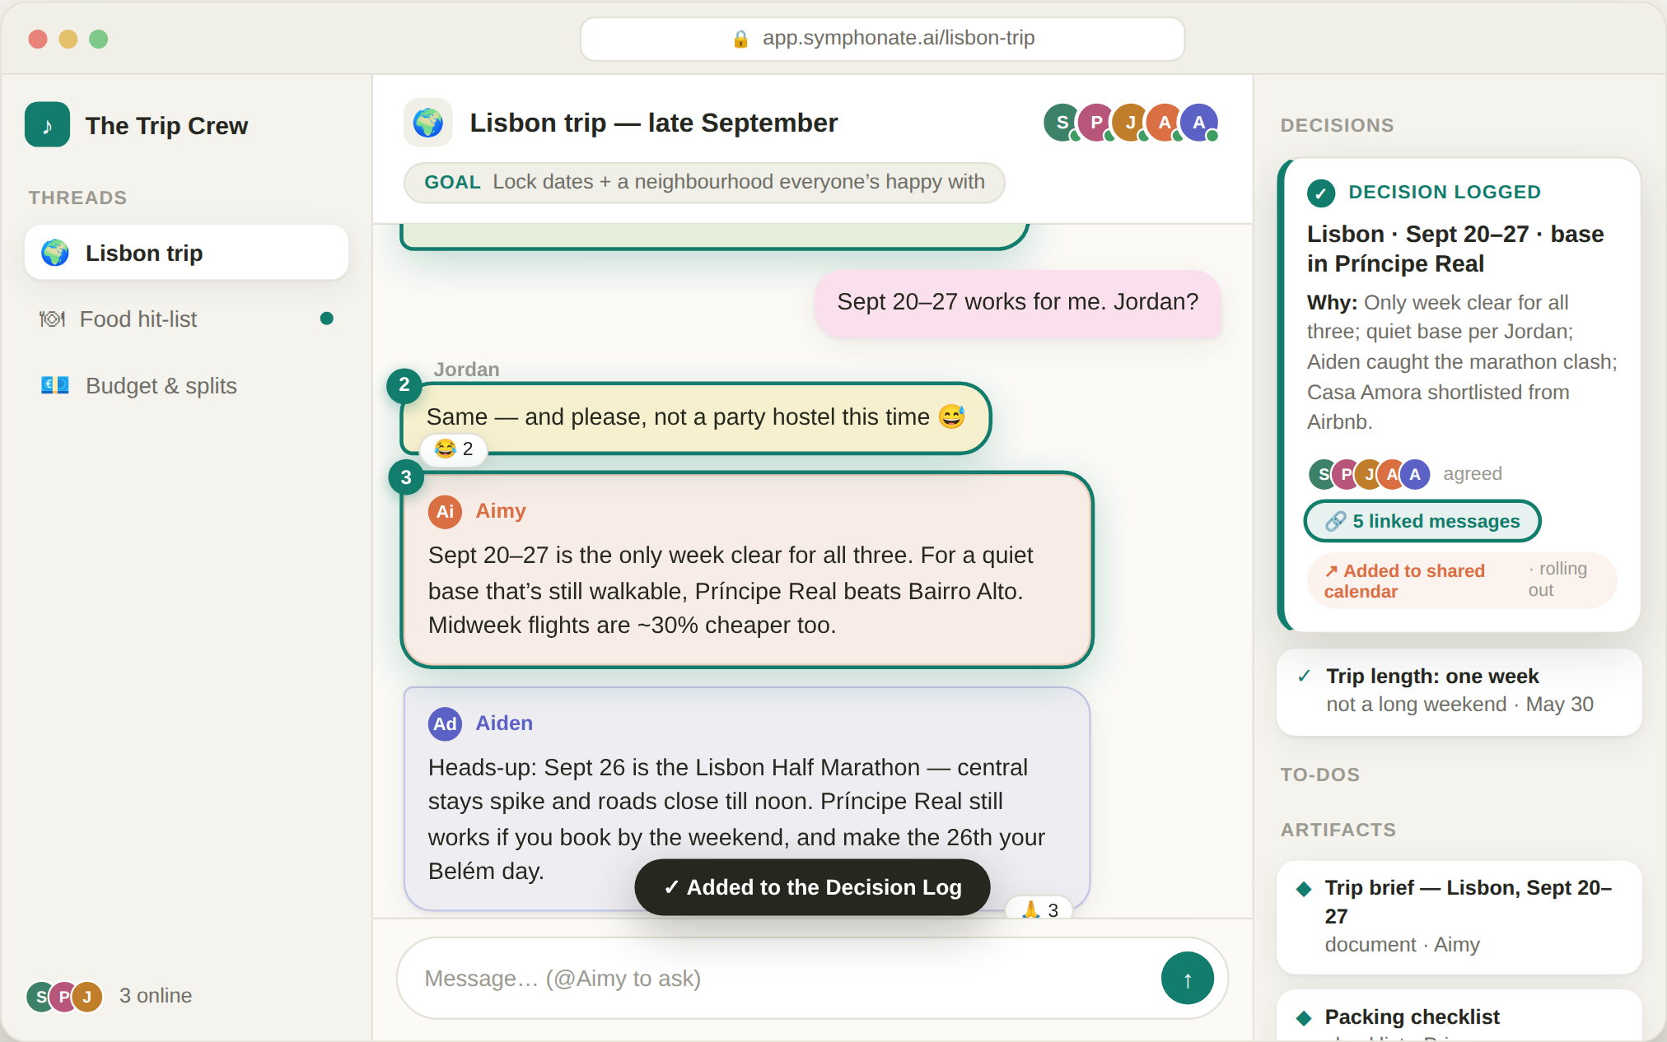Open the Budget & splits thread
Viewport: 1667px width, 1042px height.
point(186,385)
